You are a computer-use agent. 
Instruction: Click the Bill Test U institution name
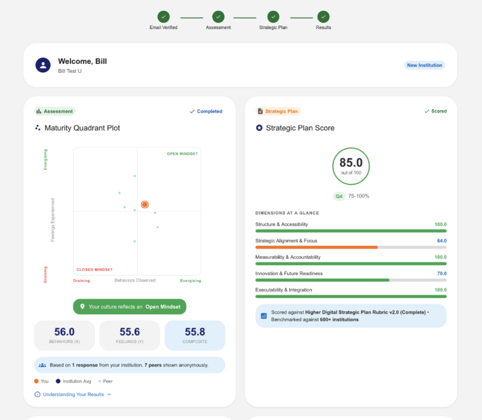point(70,71)
